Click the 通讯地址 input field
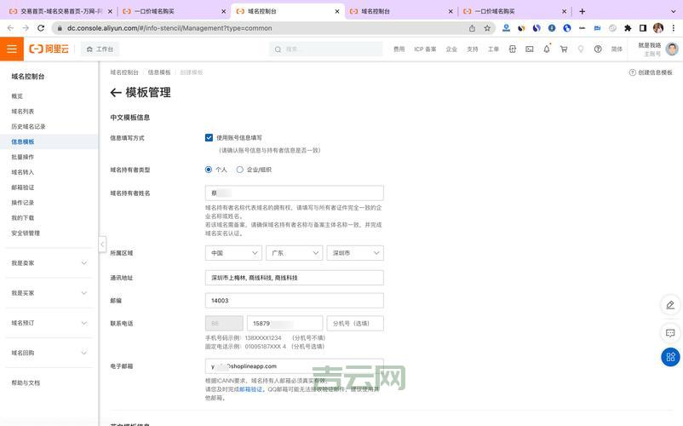 click(294, 278)
